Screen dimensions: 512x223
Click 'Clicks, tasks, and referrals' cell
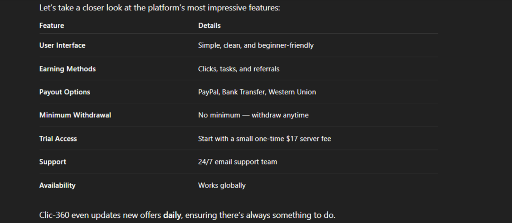pos(239,69)
